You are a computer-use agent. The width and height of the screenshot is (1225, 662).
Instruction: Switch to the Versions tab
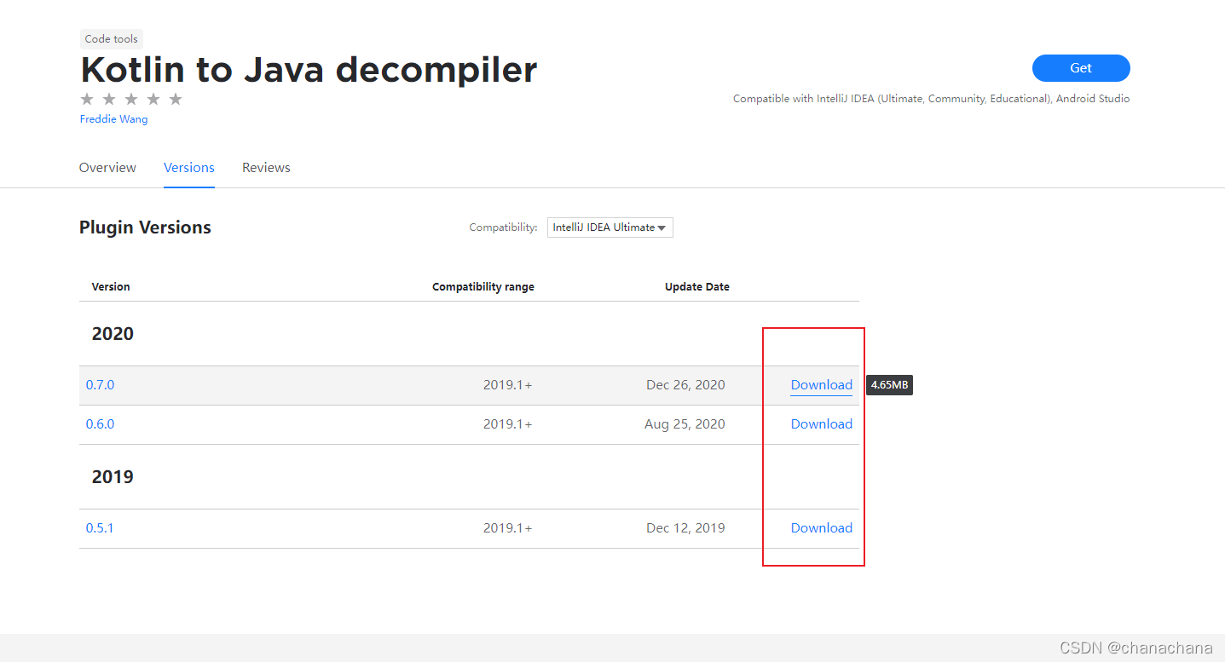click(189, 168)
